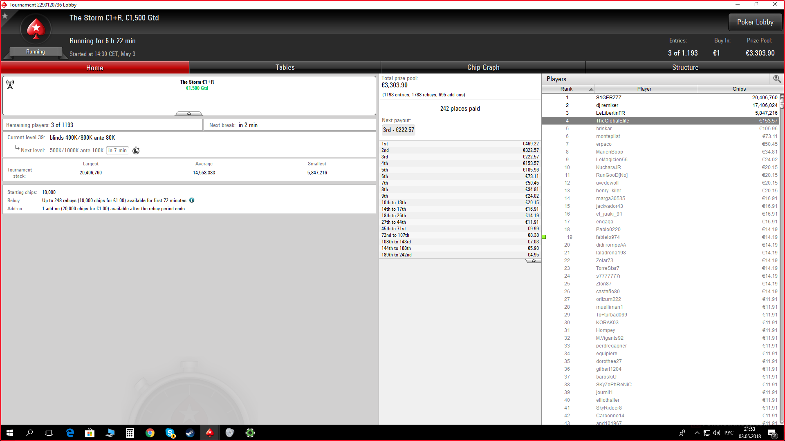This screenshot has height=441, width=785.
Task: Open Google Chrome from taskbar
Action: click(150, 433)
